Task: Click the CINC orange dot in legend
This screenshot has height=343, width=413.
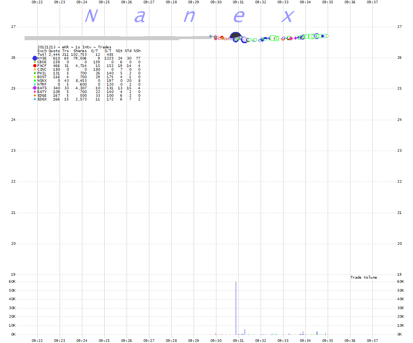Action: point(35,70)
